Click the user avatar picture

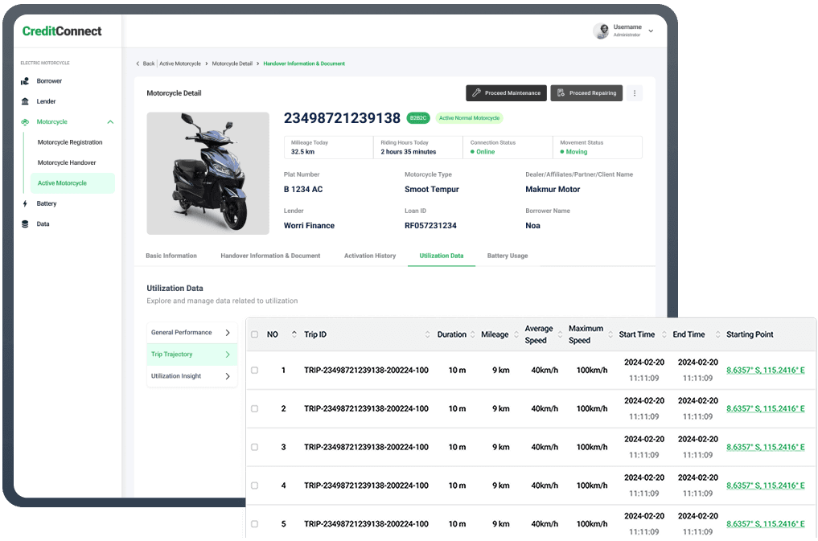[601, 31]
